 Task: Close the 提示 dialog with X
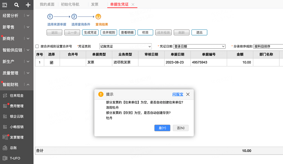click(x=188, y=94)
